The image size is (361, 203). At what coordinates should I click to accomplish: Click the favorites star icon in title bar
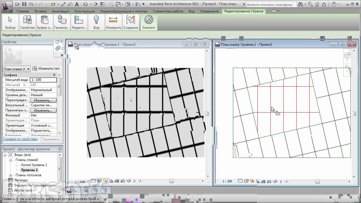[324, 4]
